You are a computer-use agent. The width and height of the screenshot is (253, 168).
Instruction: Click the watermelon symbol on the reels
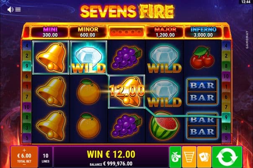pos(165,126)
